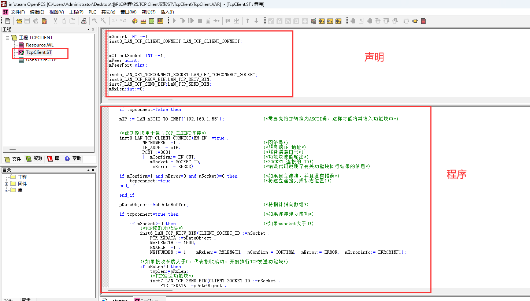Click the printer icon in toolbar
530x301 pixels.
[x=84, y=21]
